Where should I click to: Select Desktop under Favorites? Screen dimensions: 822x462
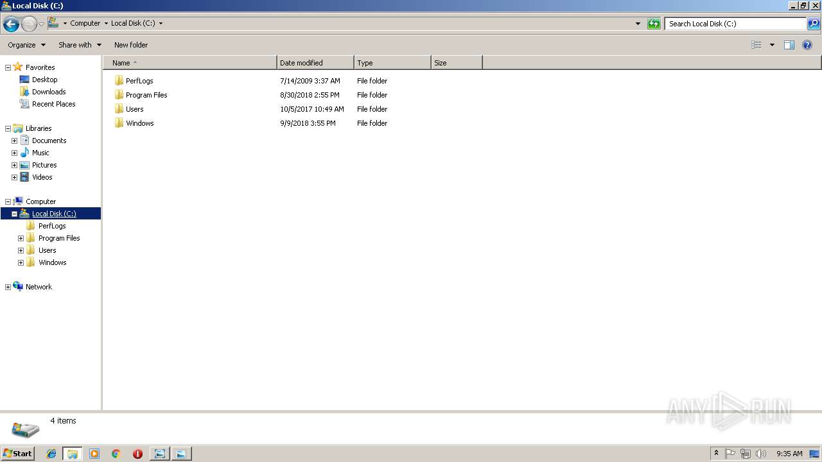(x=44, y=80)
